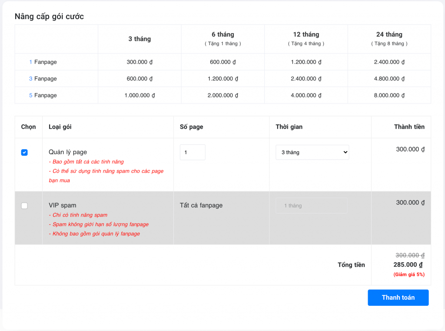Click the Tất cả fanpage cell

(201, 205)
